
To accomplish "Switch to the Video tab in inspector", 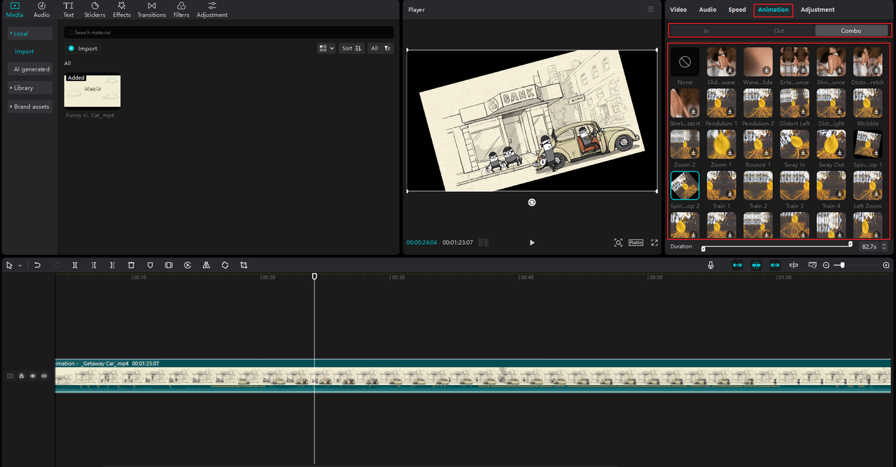I will point(678,10).
